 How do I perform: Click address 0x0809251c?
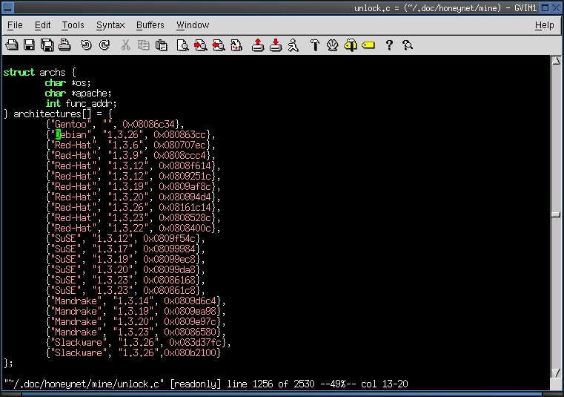tap(185, 177)
